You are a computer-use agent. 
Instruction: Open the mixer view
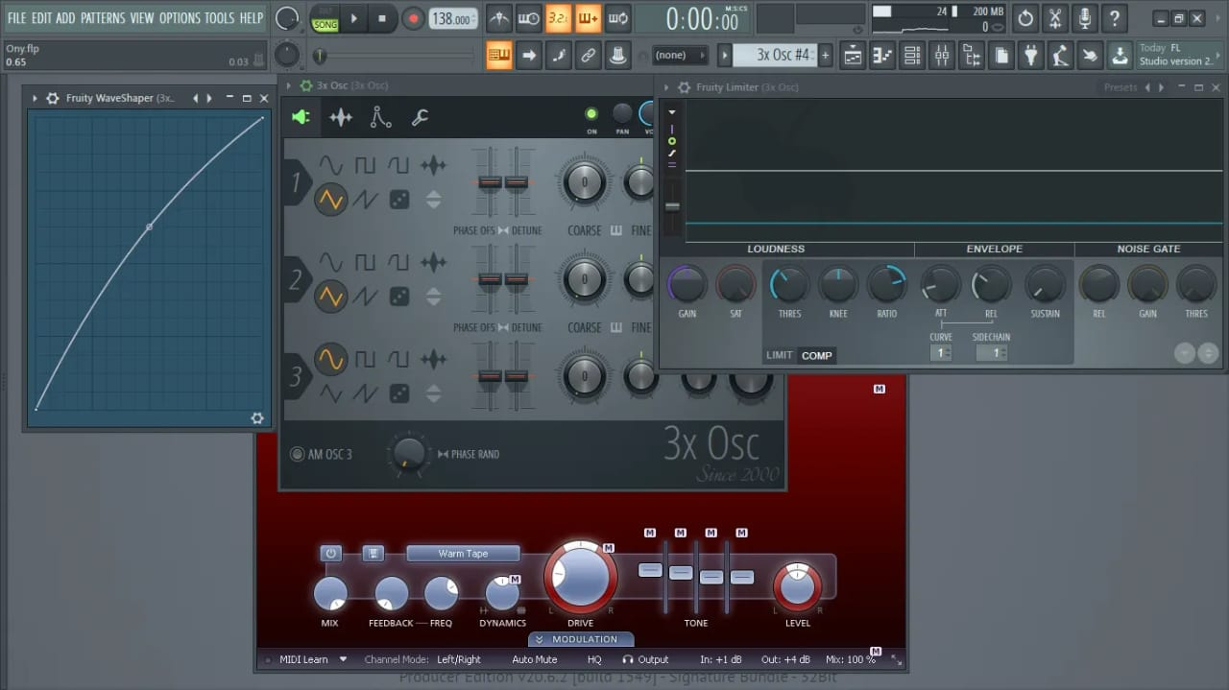(942, 56)
